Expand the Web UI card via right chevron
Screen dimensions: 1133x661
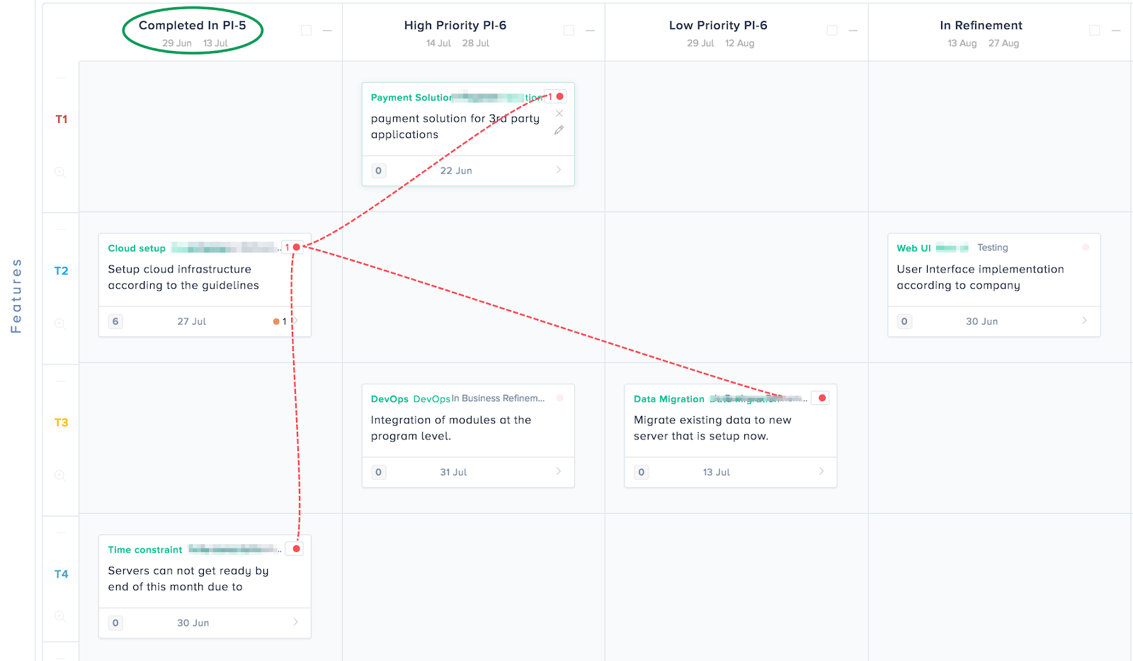point(1083,321)
